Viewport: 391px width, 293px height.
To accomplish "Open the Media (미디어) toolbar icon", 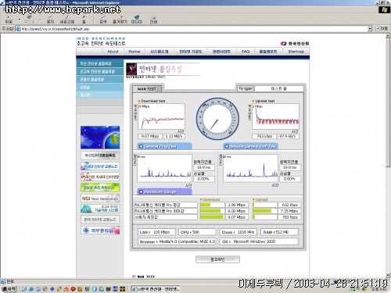I will (137, 20).
